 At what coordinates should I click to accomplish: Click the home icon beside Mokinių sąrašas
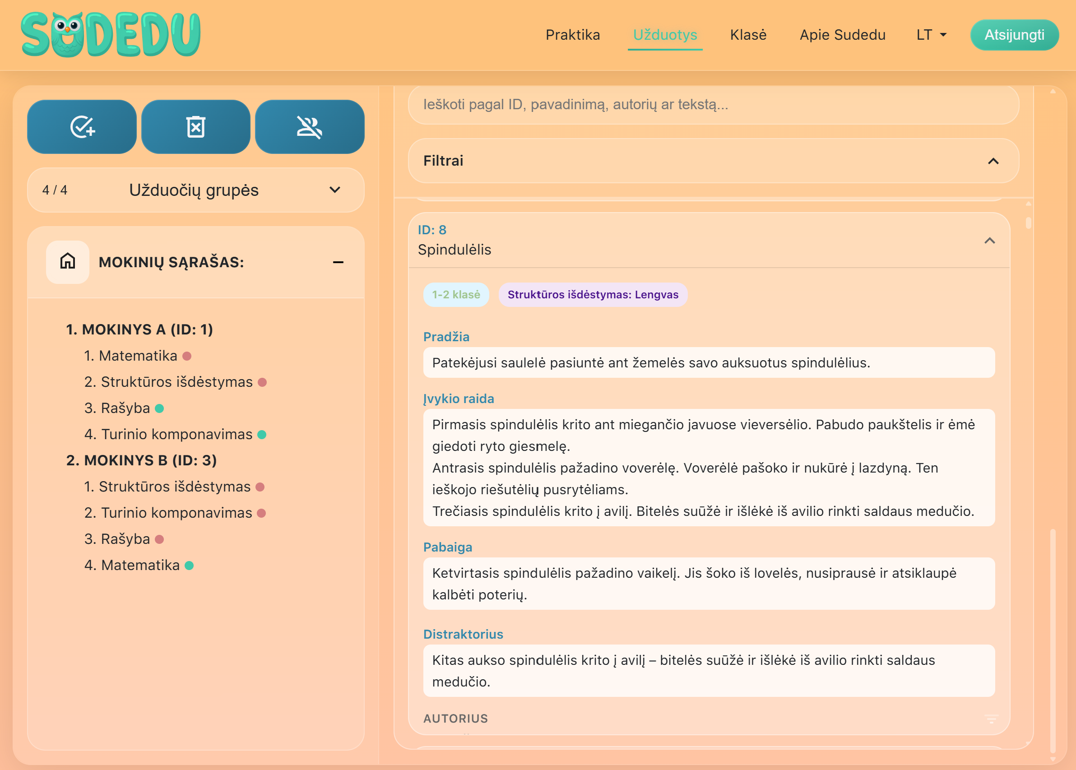67,262
